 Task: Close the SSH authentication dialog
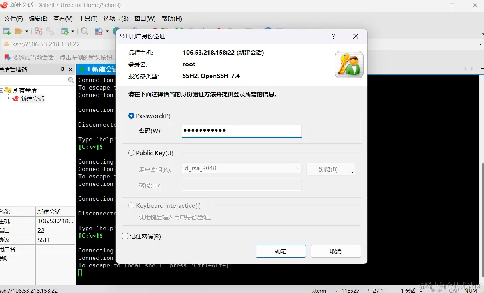[x=355, y=36]
